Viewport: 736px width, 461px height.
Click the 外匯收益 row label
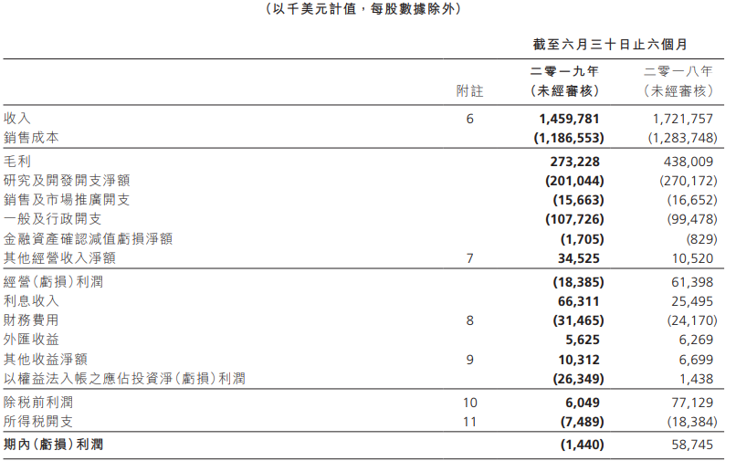(x=31, y=340)
